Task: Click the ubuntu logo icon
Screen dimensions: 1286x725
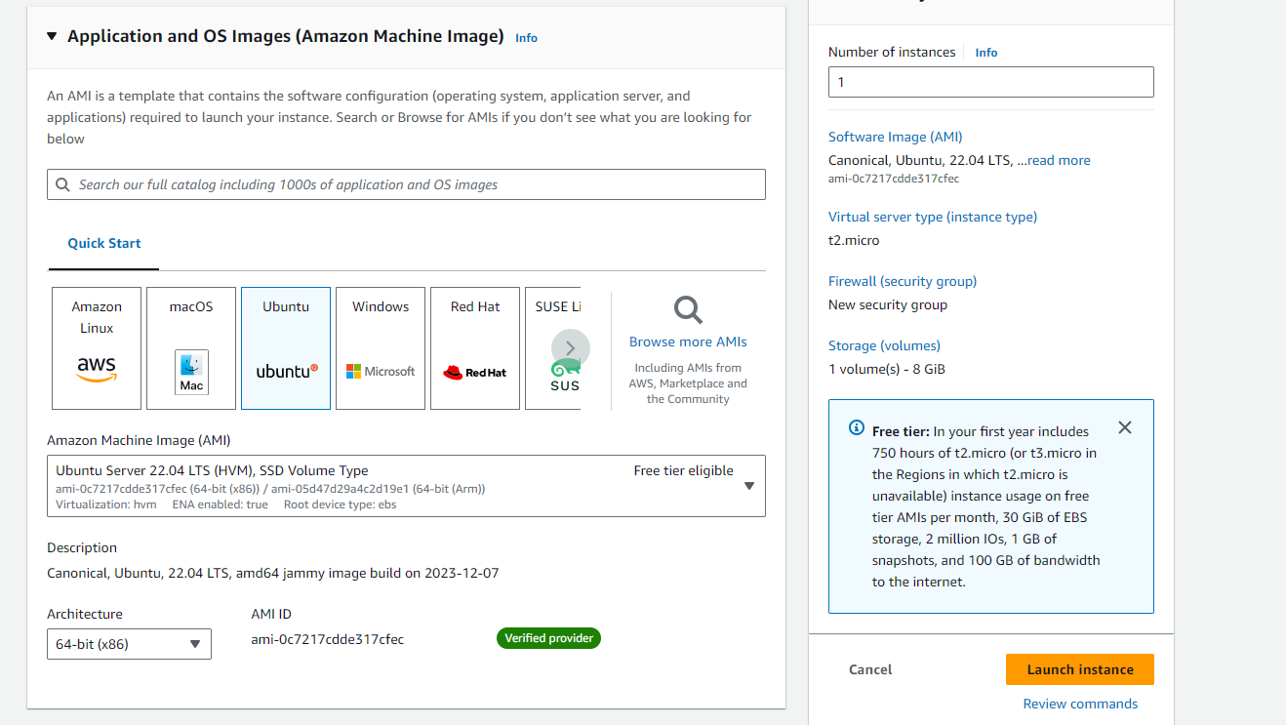Action: pos(287,371)
